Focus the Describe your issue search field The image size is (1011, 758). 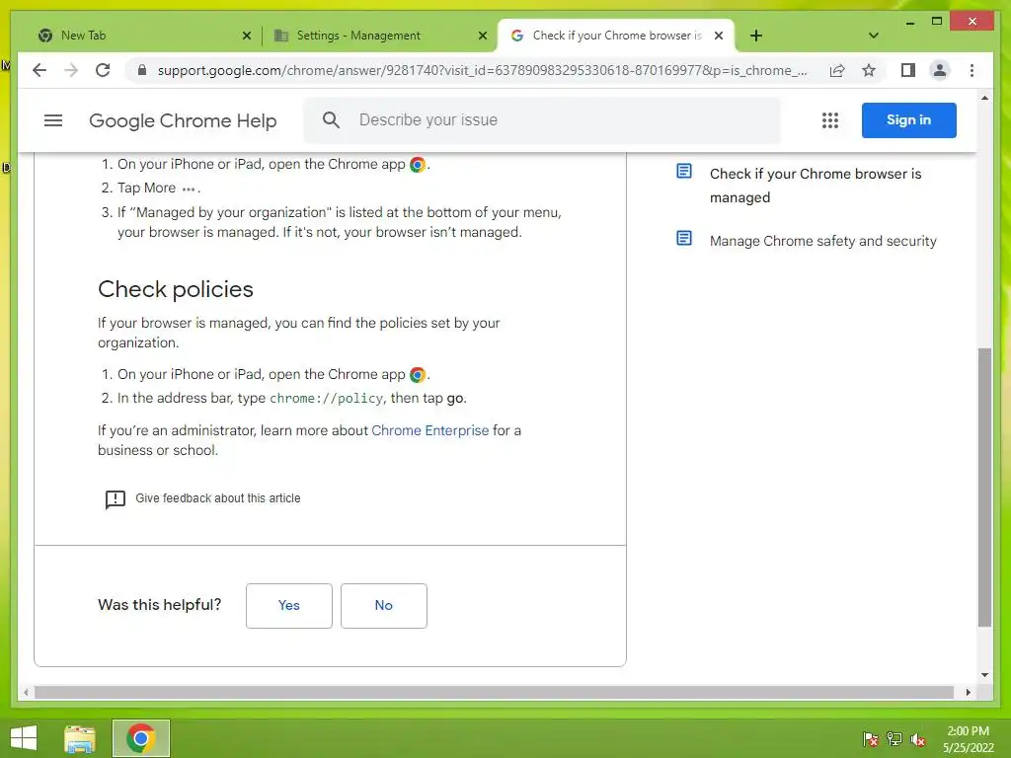542,119
